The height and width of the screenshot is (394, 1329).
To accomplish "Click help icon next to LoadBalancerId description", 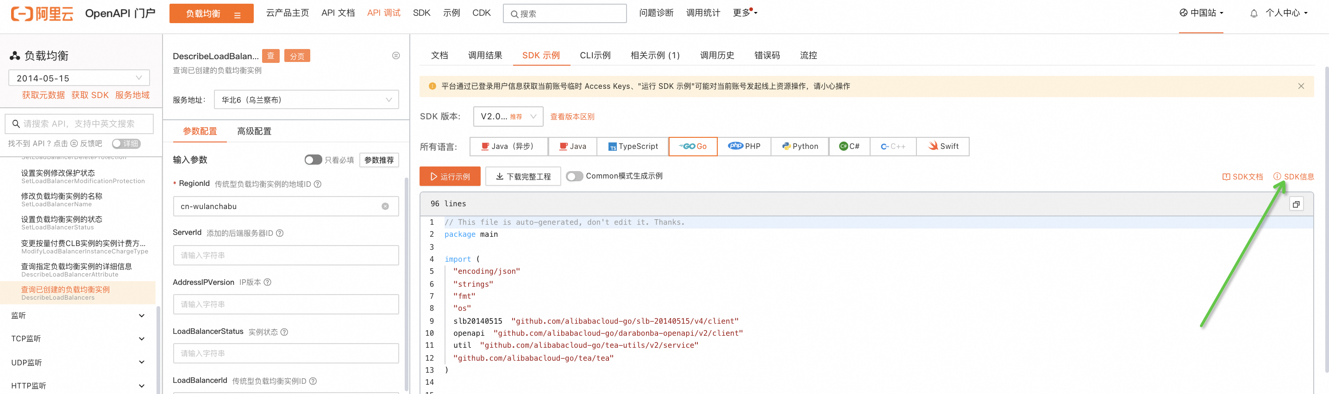I will [x=313, y=381].
